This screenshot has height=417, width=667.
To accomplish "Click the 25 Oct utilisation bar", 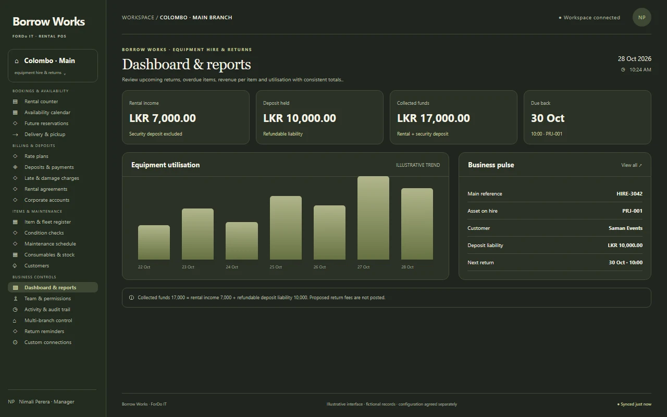I will 286,228.
